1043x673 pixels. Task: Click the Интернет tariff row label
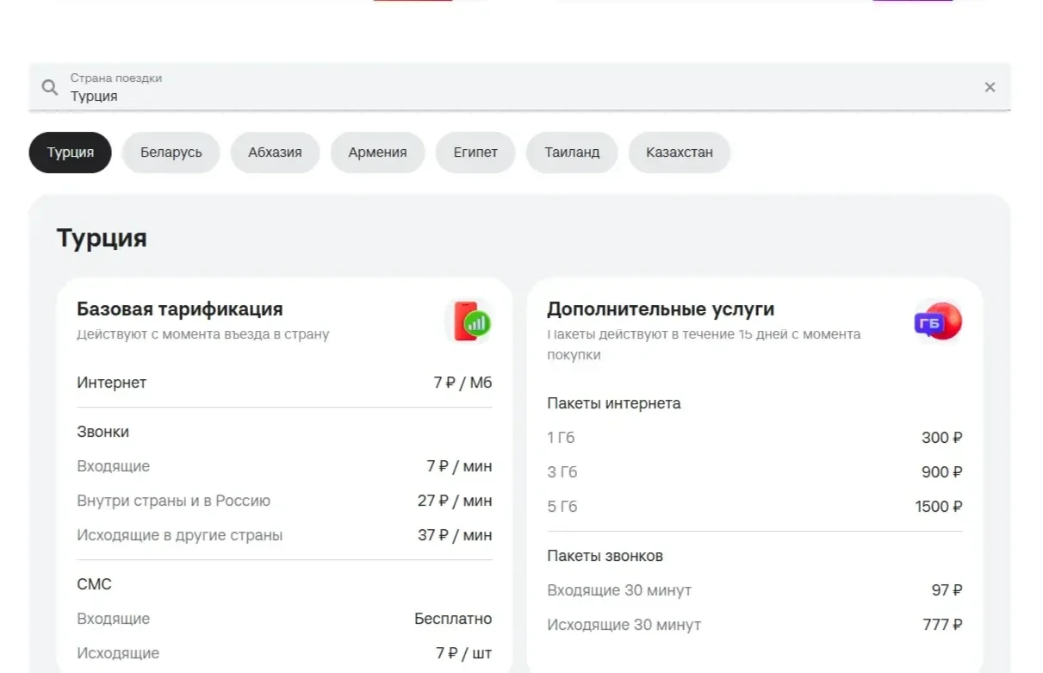112,383
